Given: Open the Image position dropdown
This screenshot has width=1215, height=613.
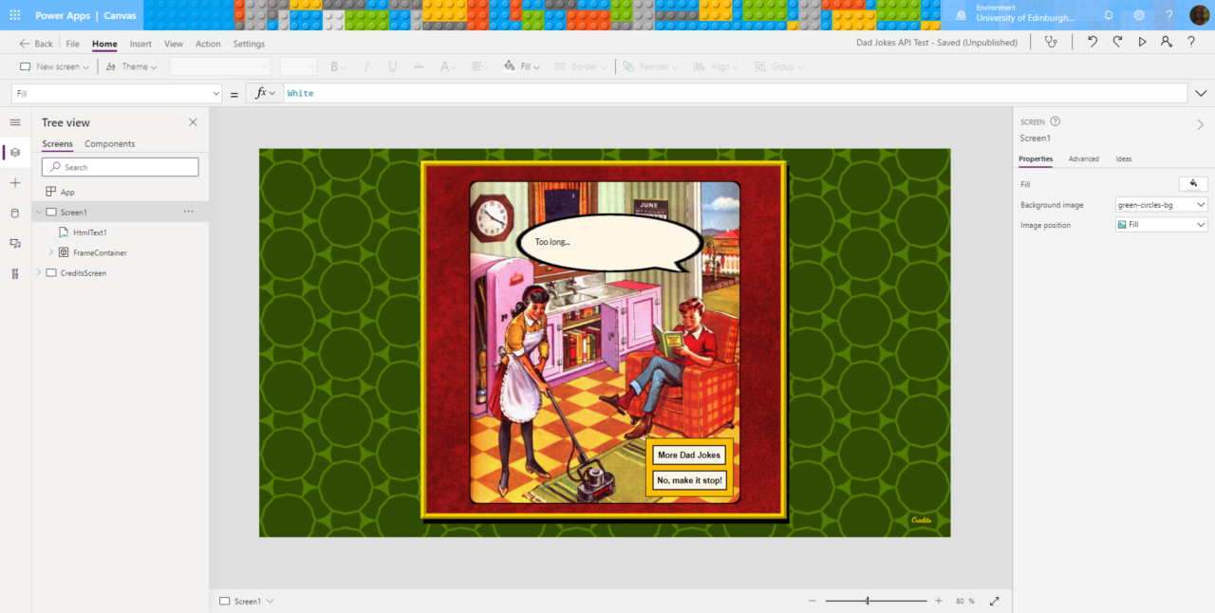Looking at the screenshot, I should point(1161,225).
